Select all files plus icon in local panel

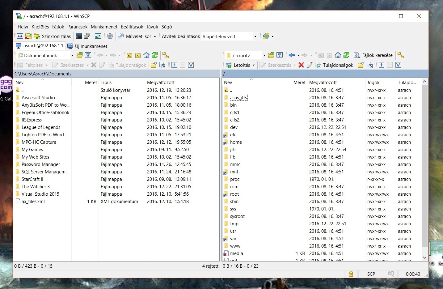pos(174,65)
